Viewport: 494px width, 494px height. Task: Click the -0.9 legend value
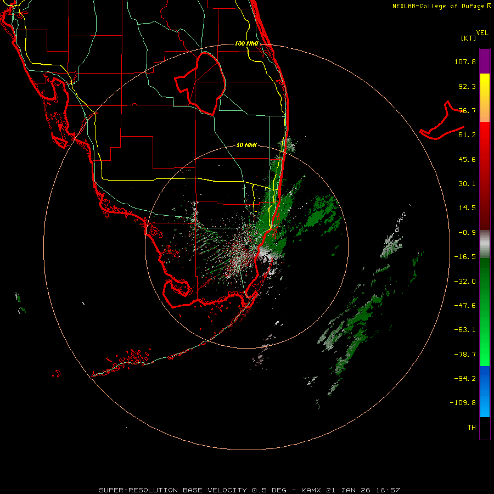coord(467,233)
